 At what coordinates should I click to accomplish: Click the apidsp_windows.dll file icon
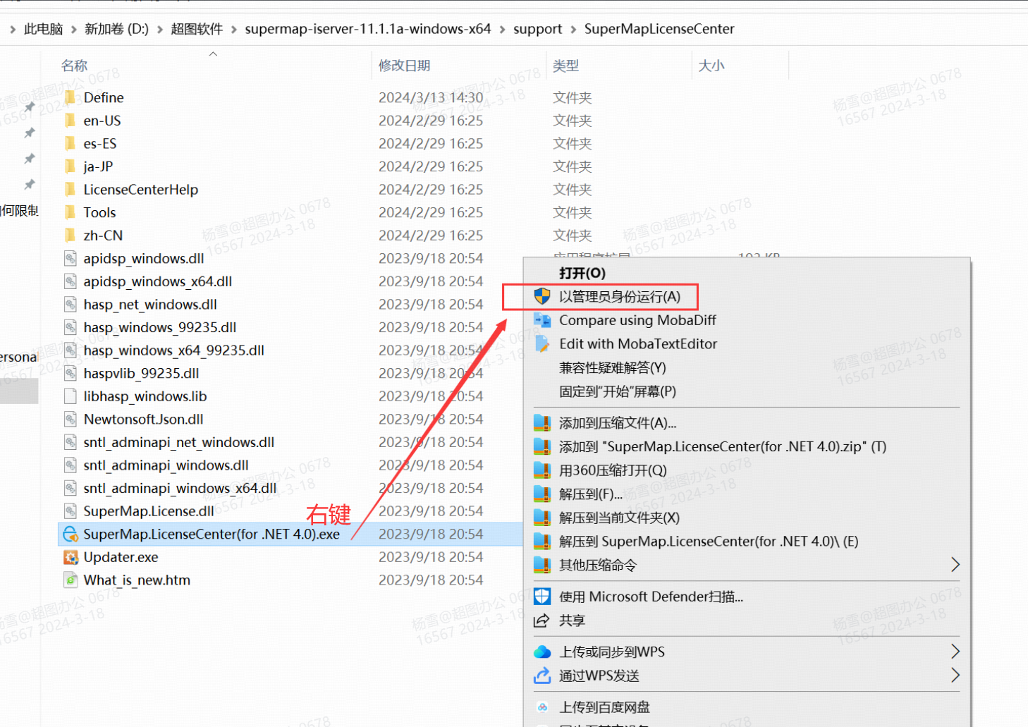(70, 259)
